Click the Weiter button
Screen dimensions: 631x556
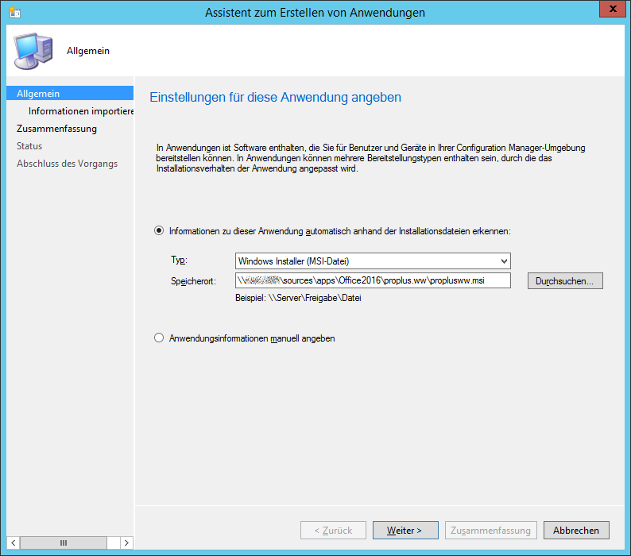(404, 530)
